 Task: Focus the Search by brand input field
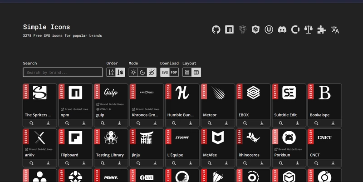63,72
